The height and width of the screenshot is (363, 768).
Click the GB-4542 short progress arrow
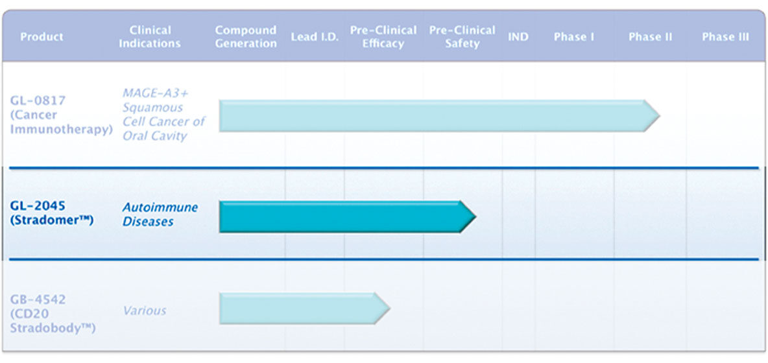coord(297,308)
